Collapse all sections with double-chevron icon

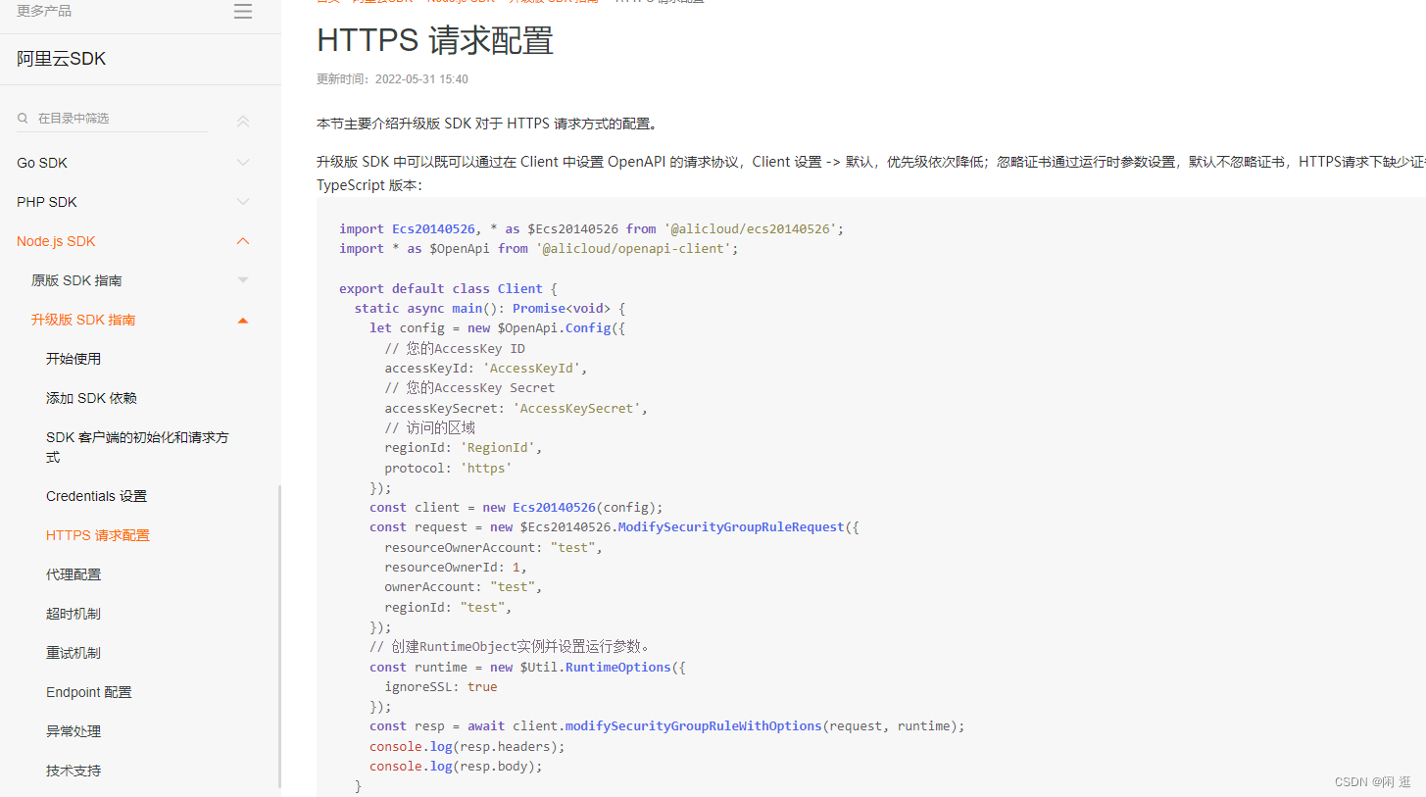(242, 121)
